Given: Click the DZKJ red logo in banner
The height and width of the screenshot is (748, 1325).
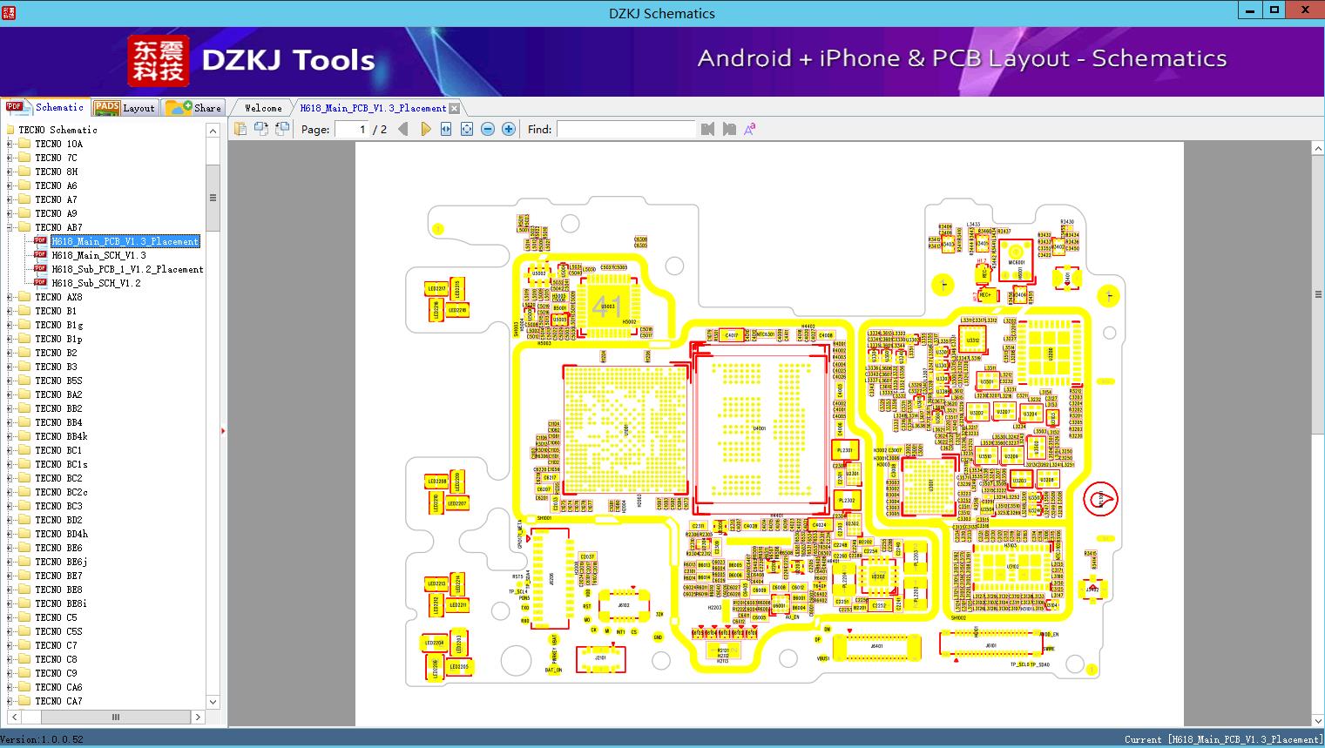Looking at the screenshot, I should point(159,61).
